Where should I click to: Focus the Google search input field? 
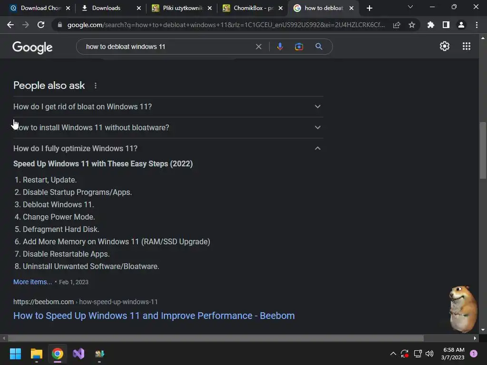point(168,47)
